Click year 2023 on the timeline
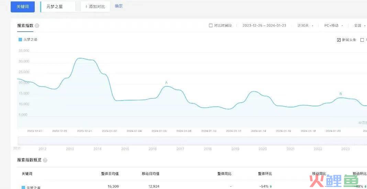This screenshot has height=189, width=367. click(x=345, y=149)
